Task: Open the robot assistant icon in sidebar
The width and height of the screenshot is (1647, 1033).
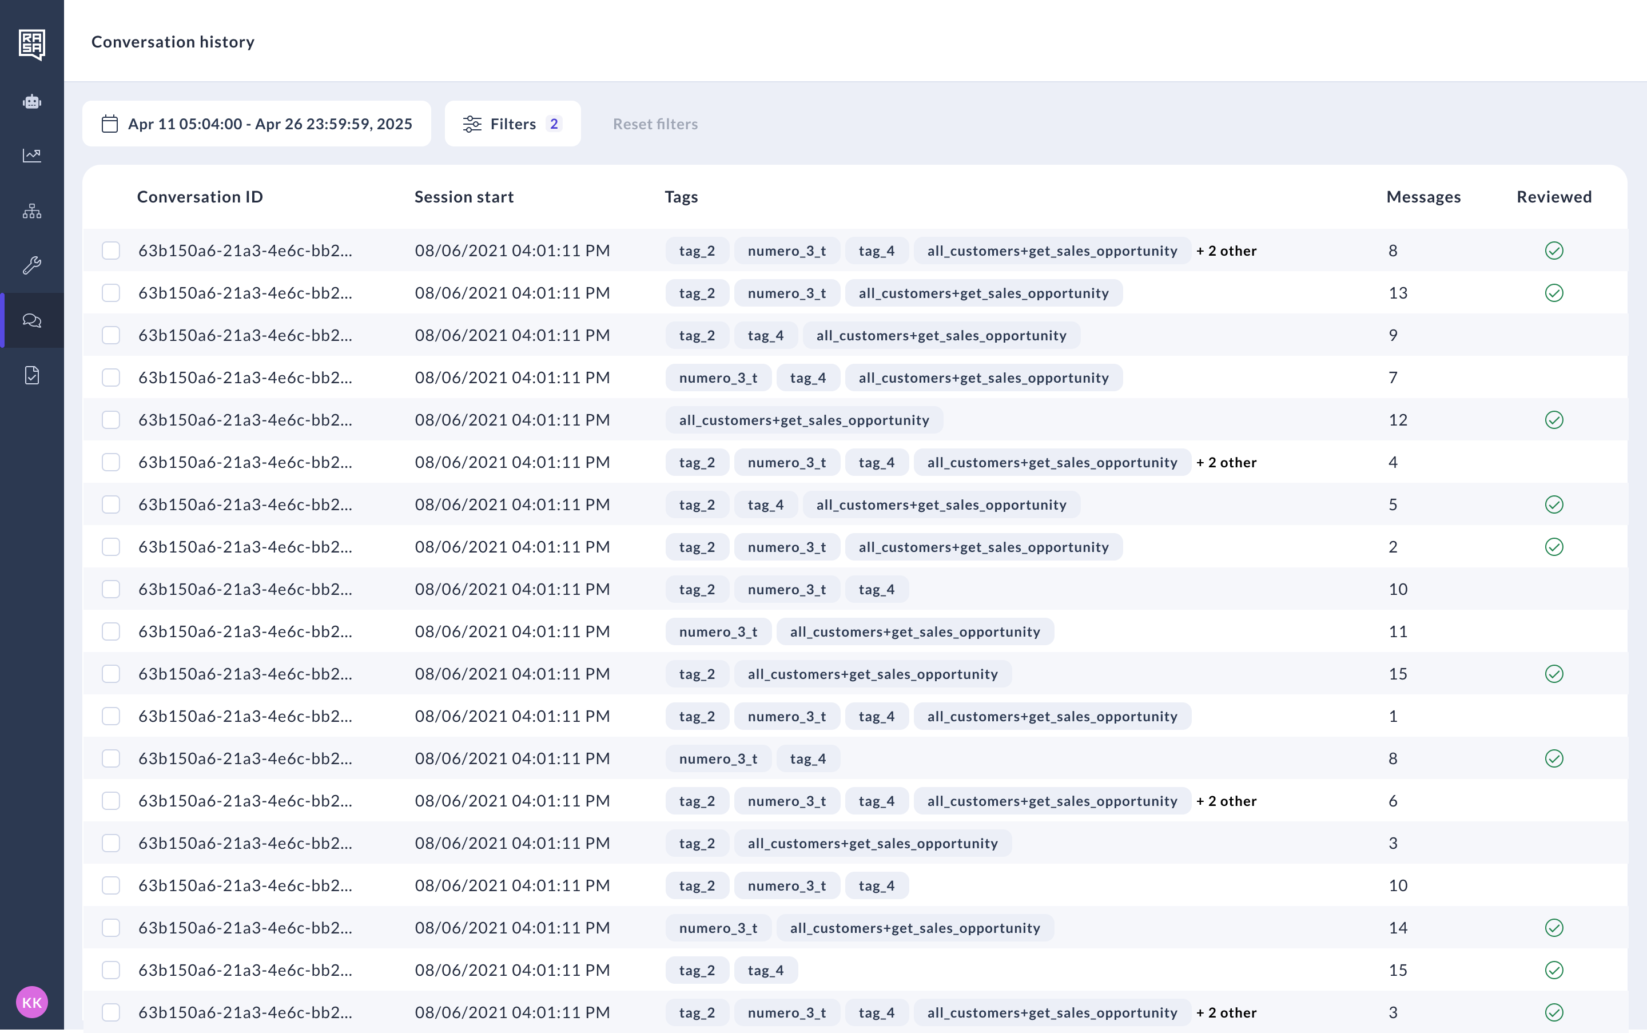Action: [x=31, y=102]
